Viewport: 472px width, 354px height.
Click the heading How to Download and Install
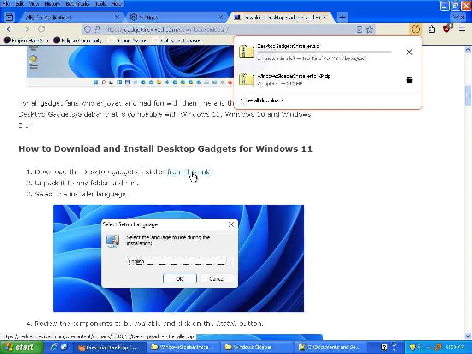point(165,149)
